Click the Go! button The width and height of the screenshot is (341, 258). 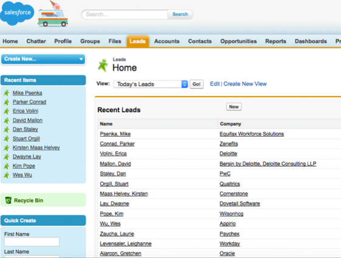(196, 84)
